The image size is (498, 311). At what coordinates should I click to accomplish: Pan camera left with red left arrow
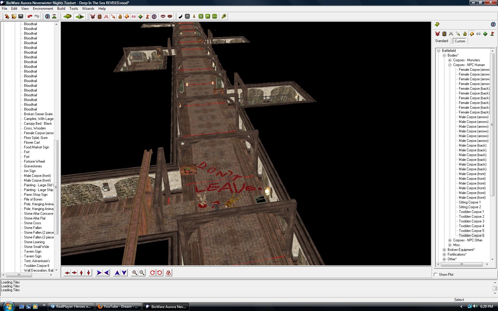pos(67,273)
